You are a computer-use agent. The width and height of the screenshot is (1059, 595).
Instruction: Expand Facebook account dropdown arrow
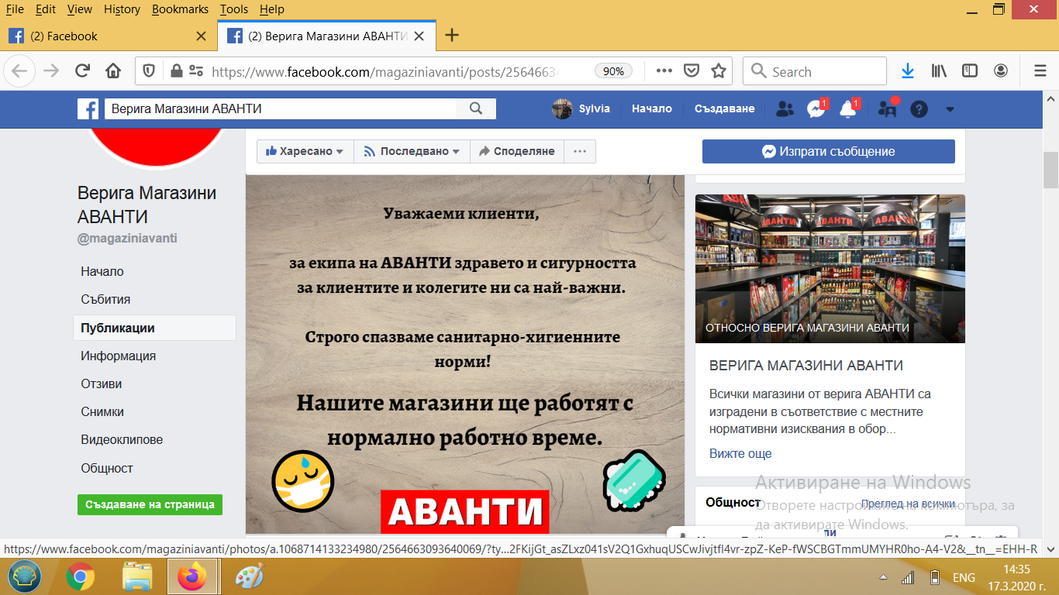point(950,109)
